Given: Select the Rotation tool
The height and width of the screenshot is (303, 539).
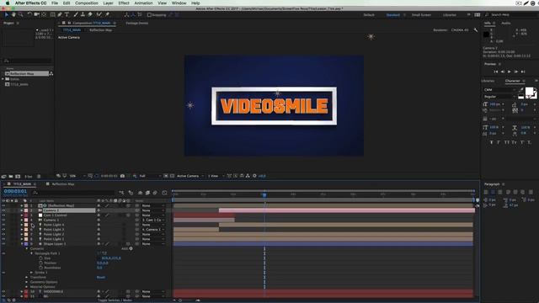Looking at the screenshot, I should tap(29, 15).
